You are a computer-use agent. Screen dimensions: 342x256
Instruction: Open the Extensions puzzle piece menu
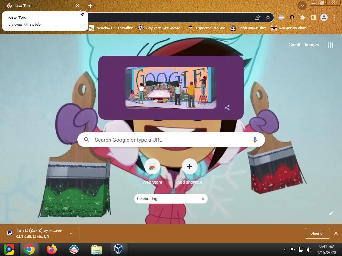[x=302, y=17]
